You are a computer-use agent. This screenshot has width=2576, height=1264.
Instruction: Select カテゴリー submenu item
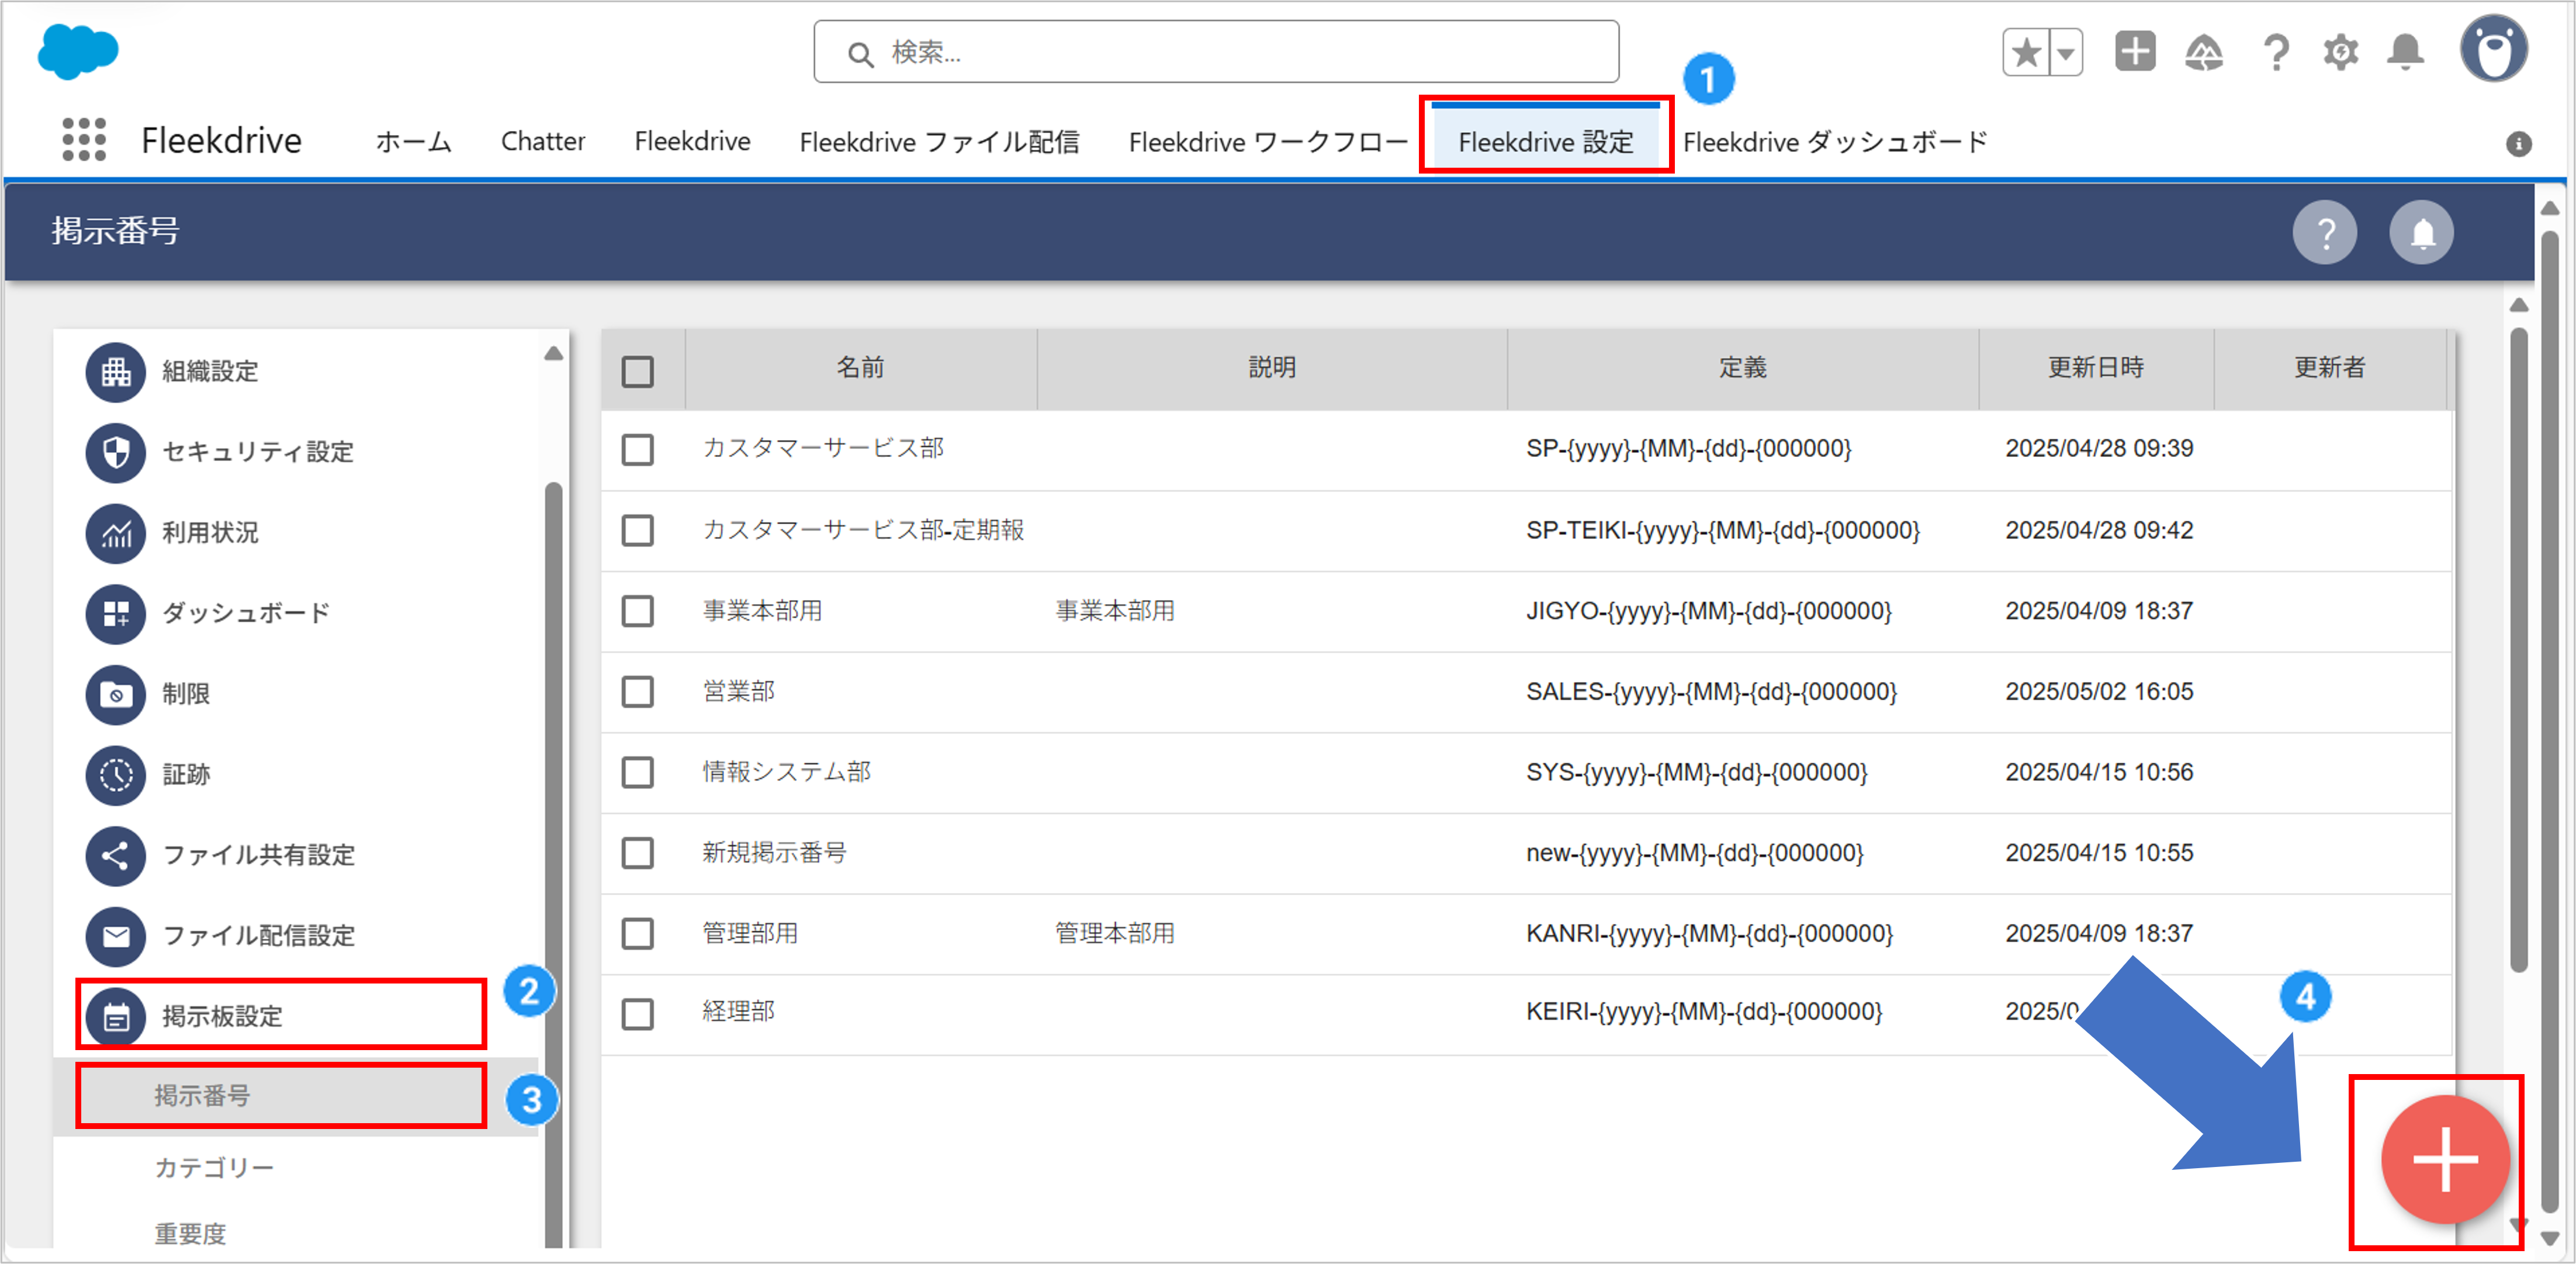[x=214, y=1167]
